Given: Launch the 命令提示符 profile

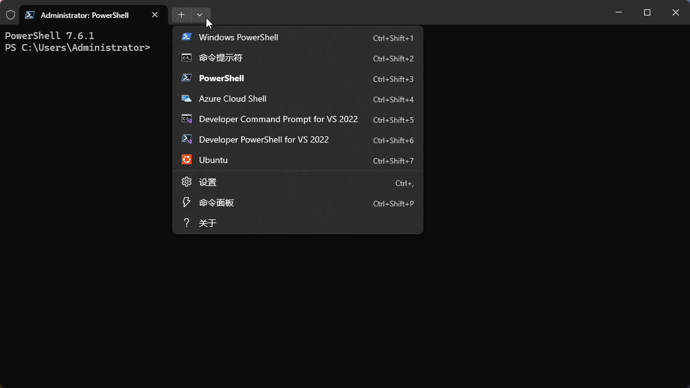Looking at the screenshot, I should click(x=298, y=58).
